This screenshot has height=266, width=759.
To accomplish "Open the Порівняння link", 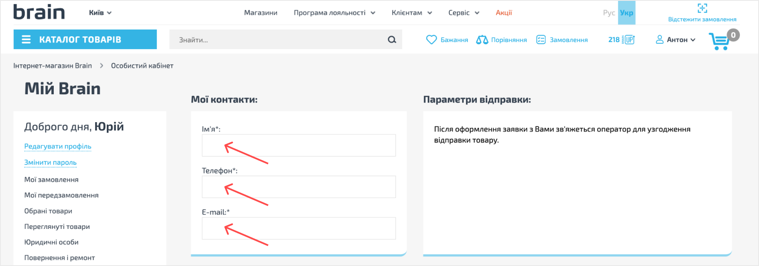I will [509, 40].
